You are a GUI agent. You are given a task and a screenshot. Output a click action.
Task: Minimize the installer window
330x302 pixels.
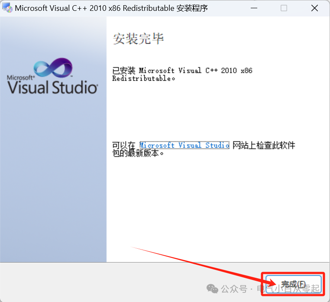pyautogui.click(x=254, y=8)
